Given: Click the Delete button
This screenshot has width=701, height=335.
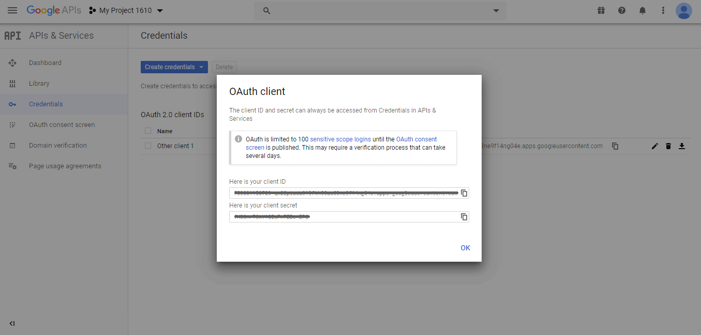Looking at the screenshot, I should [224, 67].
